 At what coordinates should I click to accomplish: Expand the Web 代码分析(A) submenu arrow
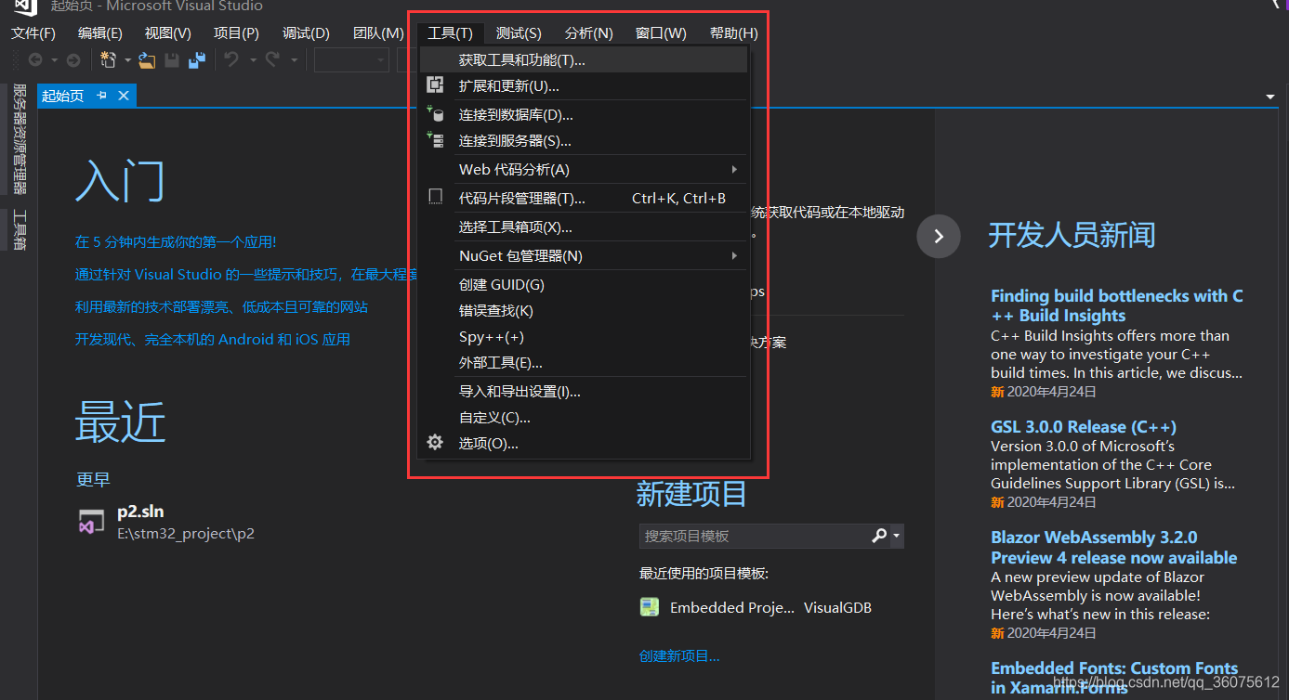pos(734,169)
